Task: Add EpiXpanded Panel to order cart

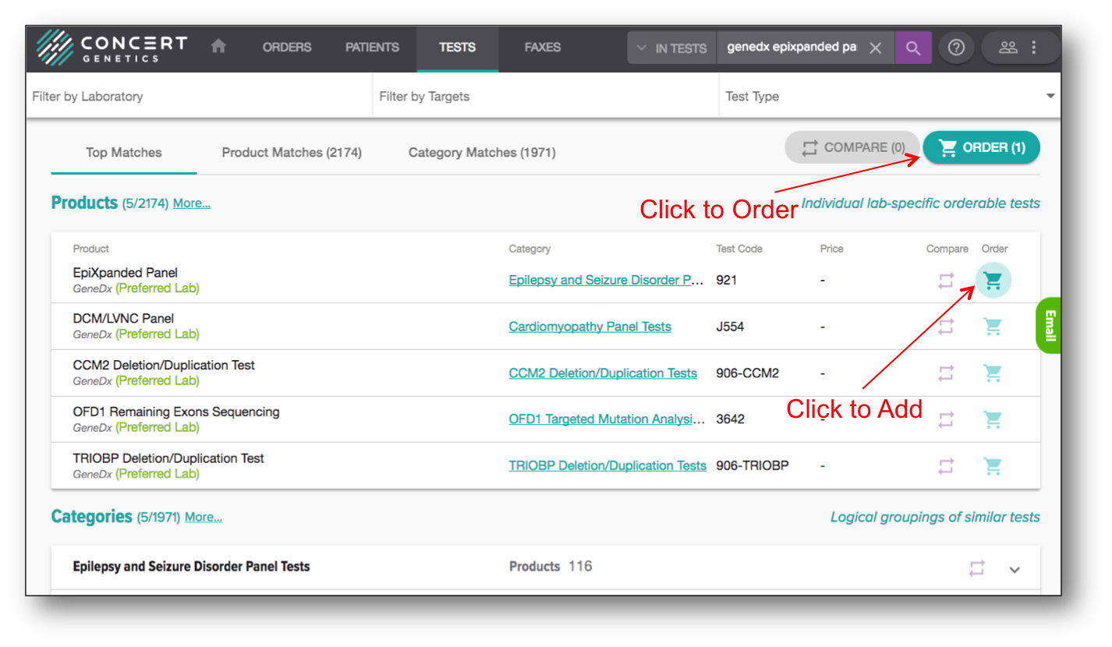Action: (x=993, y=280)
